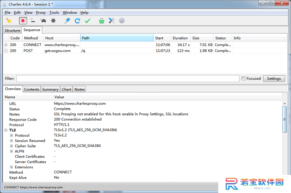Select the Server Certificates row
This screenshot has width=291, height=193.
coord(142,162)
